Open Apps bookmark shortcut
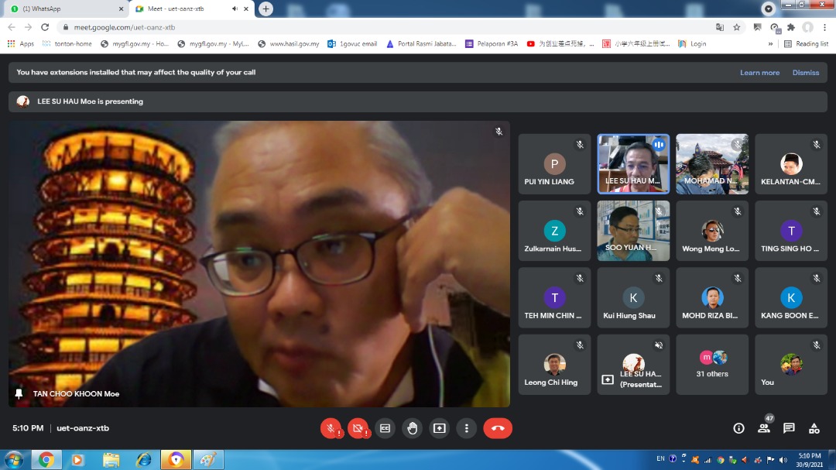Image resolution: width=836 pixels, height=470 pixels. (x=21, y=43)
